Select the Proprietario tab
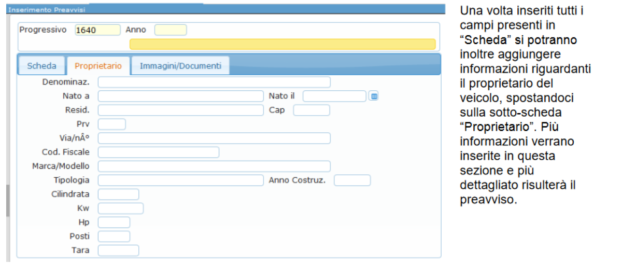The width and height of the screenshot is (622, 264). 98,66
